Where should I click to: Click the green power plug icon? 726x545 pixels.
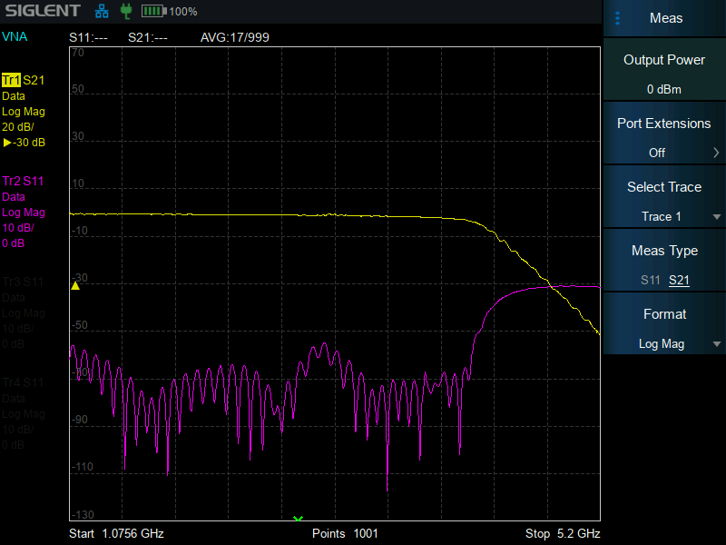(125, 11)
